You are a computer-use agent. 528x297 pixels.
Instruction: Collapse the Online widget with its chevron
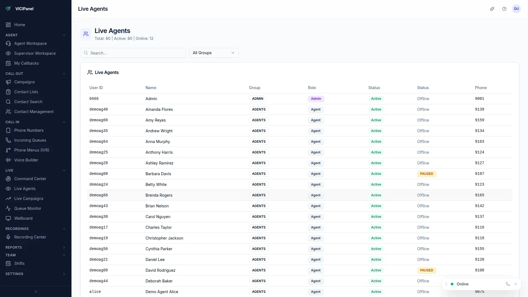[516, 284]
